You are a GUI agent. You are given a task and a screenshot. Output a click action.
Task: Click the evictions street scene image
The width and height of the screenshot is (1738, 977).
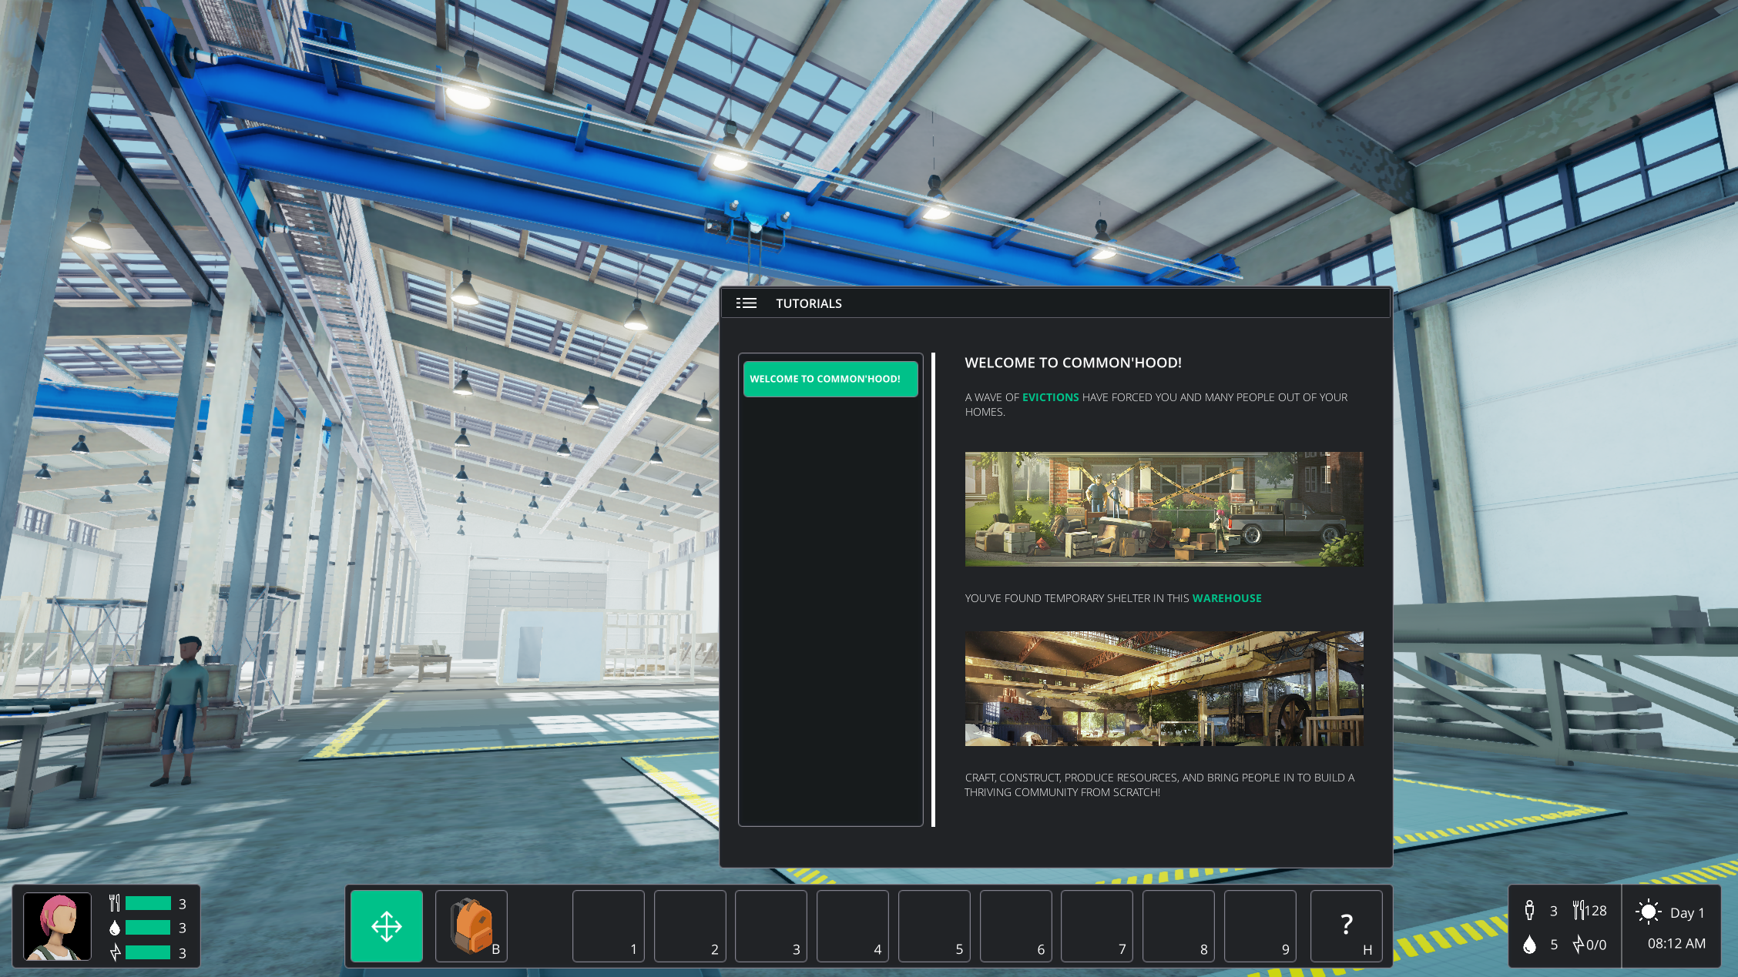click(1163, 509)
